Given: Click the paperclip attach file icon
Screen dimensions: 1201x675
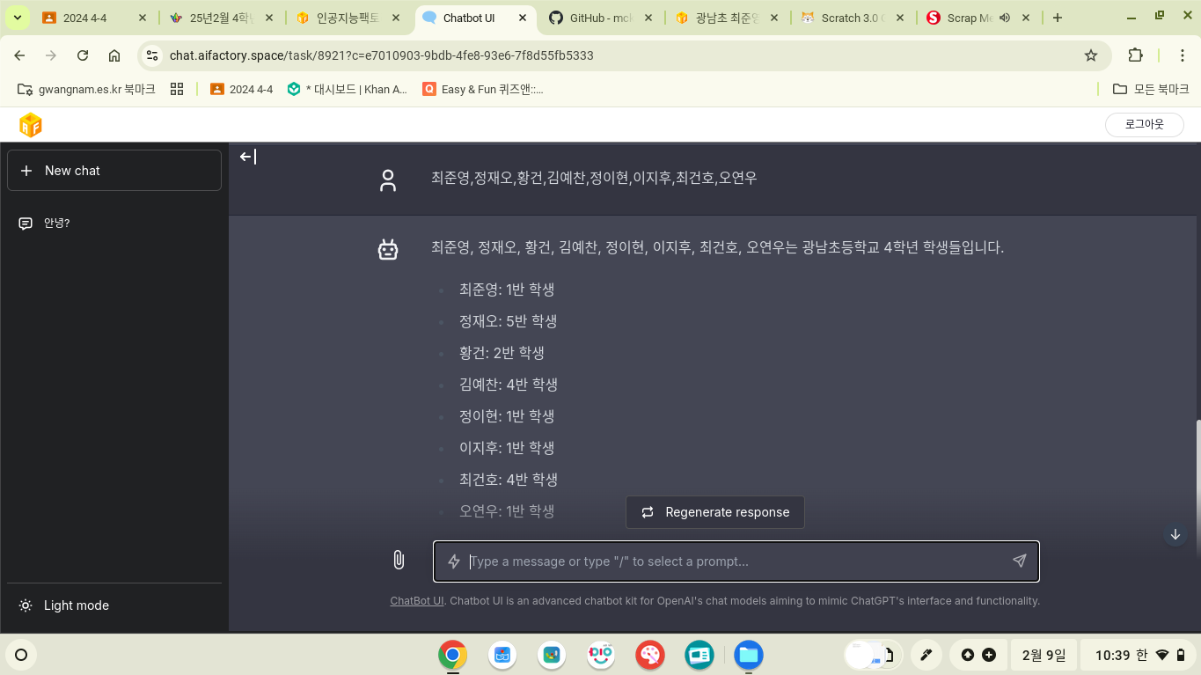Looking at the screenshot, I should [399, 560].
